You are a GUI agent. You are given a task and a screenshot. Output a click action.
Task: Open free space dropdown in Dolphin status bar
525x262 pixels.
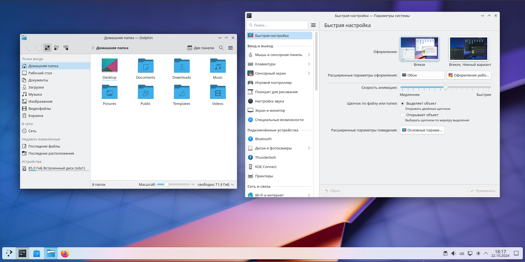click(x=216, y=185)
